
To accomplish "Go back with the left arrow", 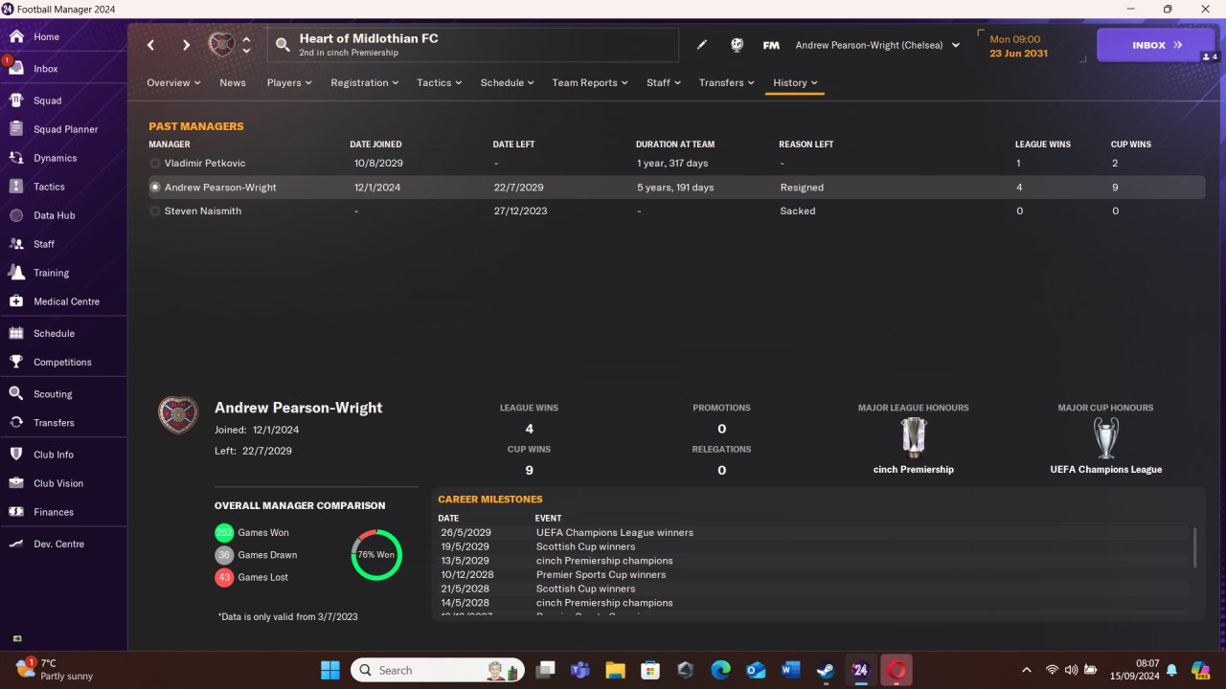I will [x=150, y=45].
